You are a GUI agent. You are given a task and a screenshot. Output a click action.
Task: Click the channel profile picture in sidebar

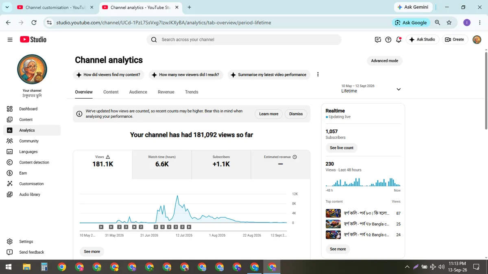coord(32,69)
